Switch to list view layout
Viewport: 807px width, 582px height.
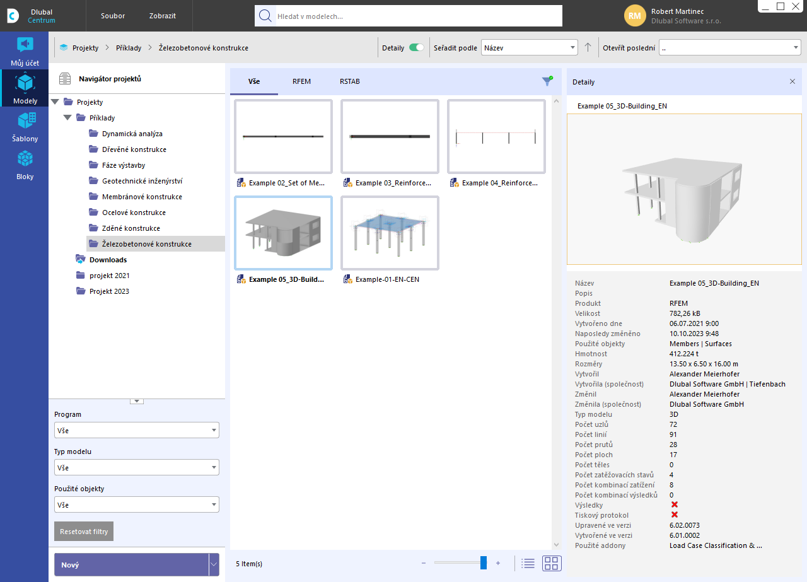[x=528, y=563]
